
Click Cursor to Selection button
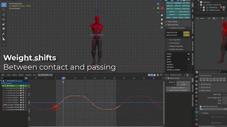point(178,88)
